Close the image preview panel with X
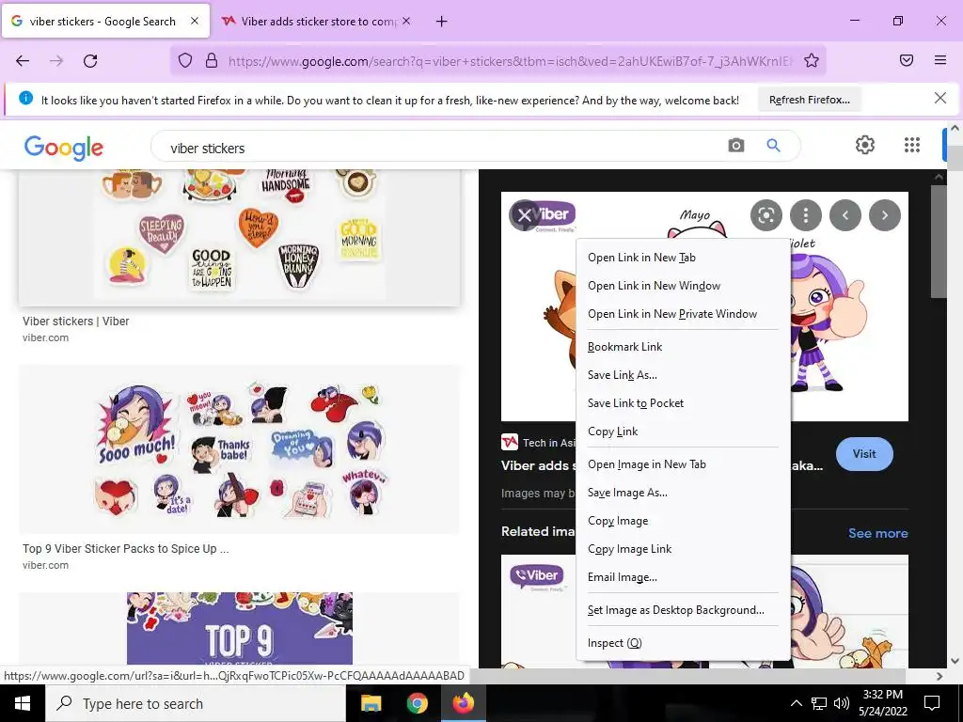This screenshot has height=722, width=963. pyautogui.click(x=525, y=215)
